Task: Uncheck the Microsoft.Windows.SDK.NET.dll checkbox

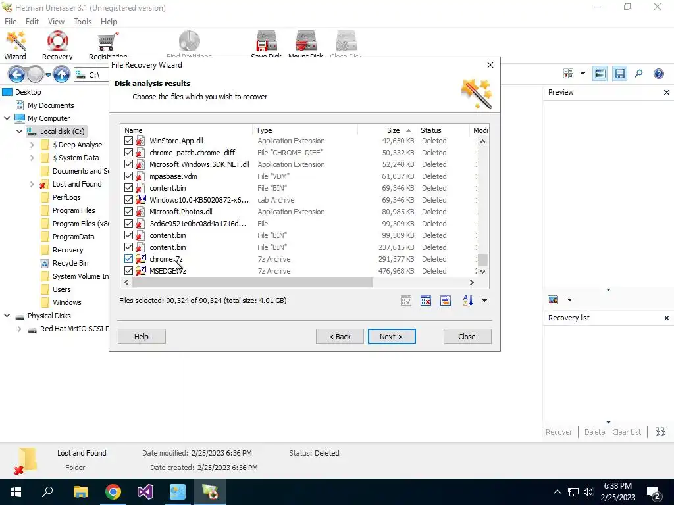Action: coord(128,164)
